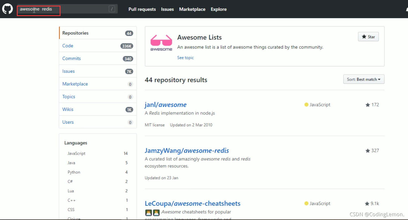
Task: Click 'Updated on 23 Jan' text
Action: [x=161, y=178]
